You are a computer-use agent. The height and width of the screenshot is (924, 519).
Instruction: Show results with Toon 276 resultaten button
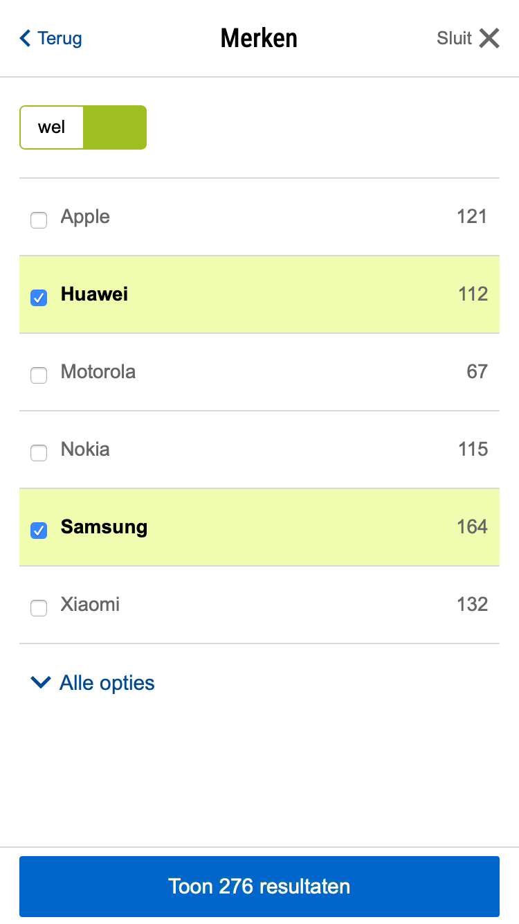pos(259,887)
